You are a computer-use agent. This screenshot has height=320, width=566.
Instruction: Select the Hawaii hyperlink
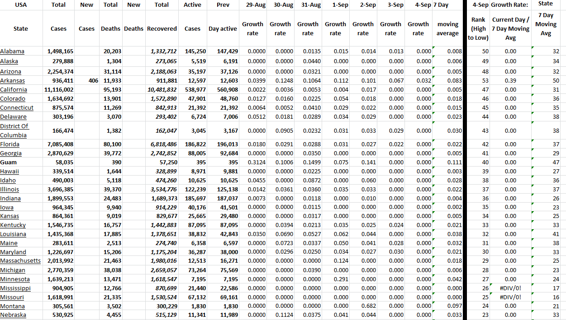point(10,172)
